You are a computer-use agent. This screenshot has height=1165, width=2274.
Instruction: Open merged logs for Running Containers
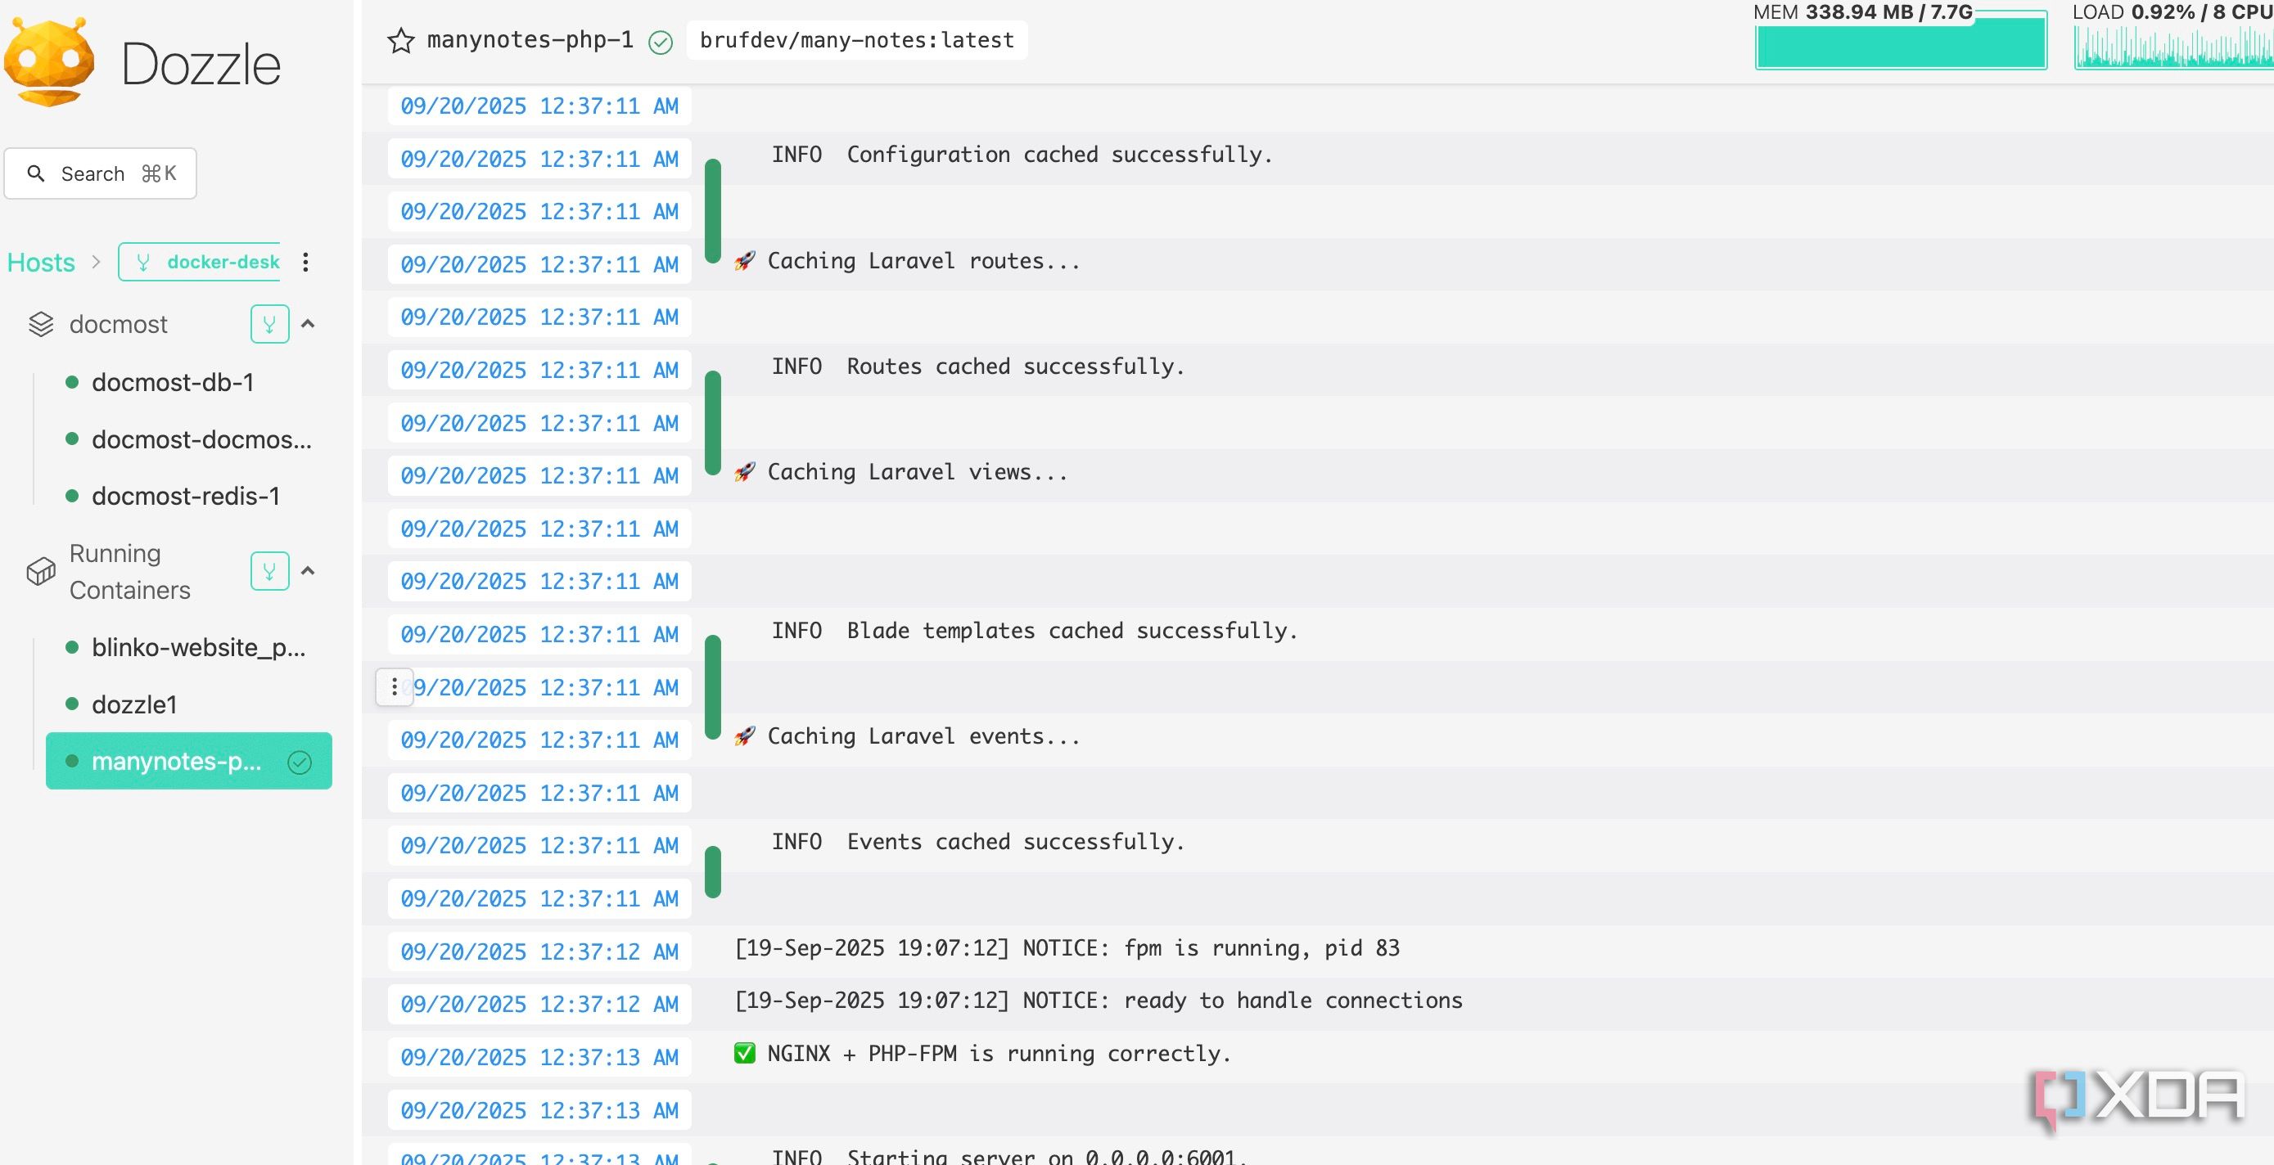269,571
